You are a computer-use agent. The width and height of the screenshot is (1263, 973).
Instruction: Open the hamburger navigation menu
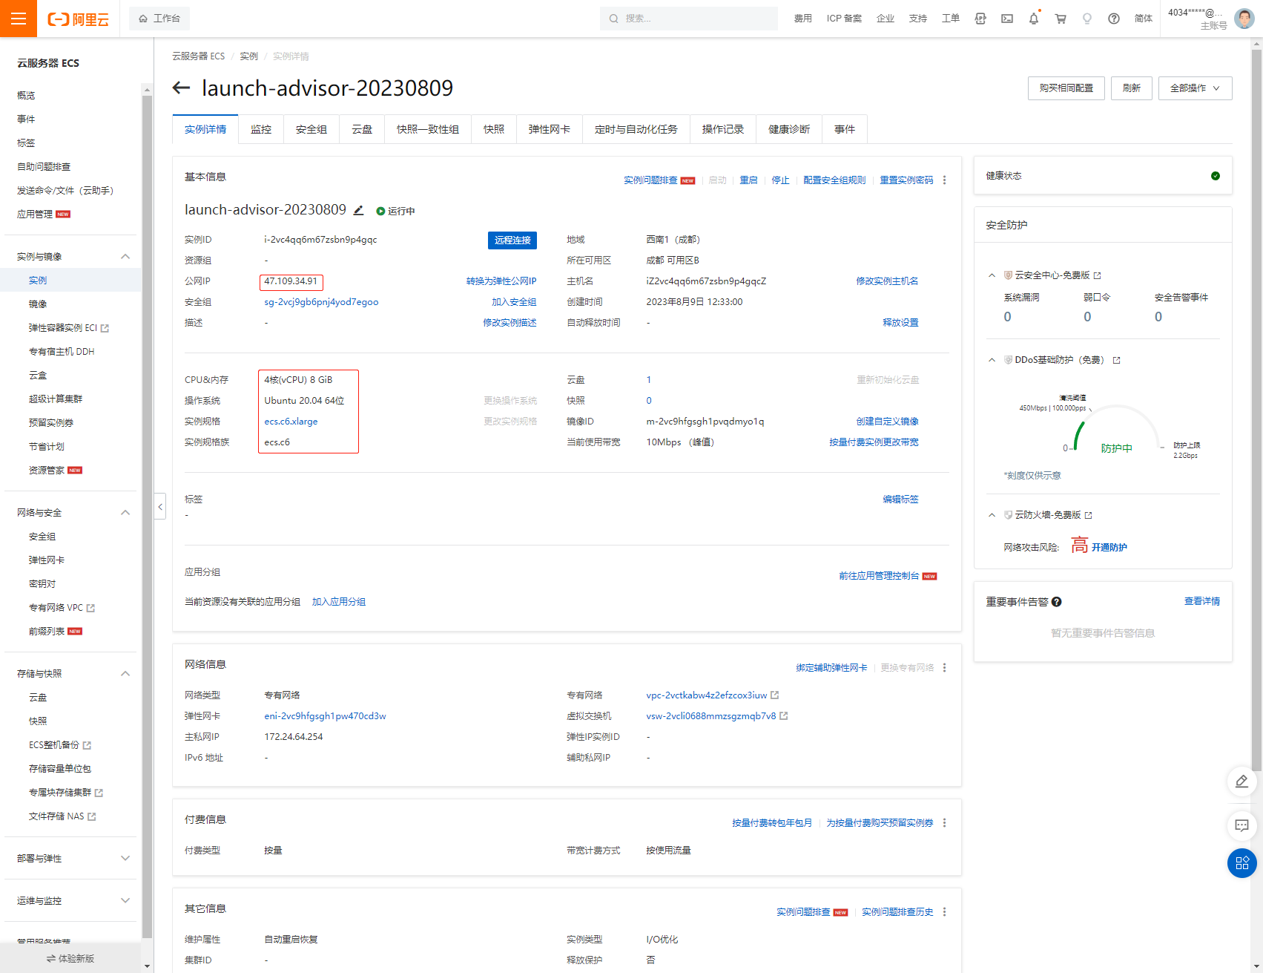18,19
